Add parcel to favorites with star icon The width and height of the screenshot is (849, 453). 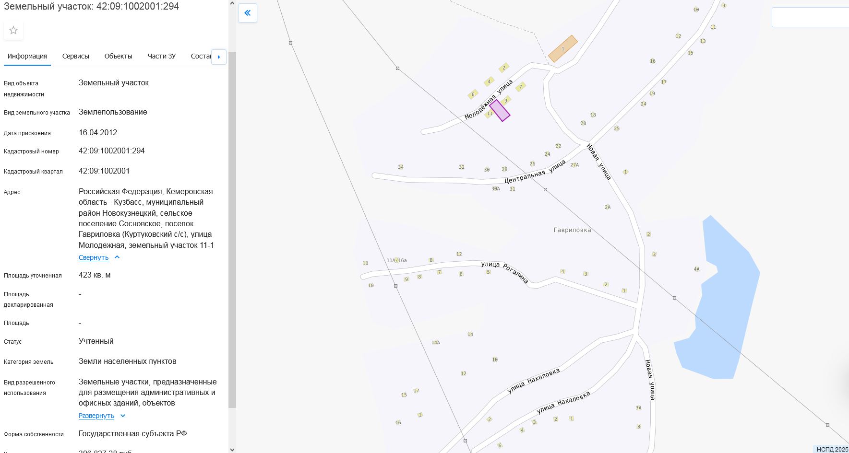click(x=13, y=31)
